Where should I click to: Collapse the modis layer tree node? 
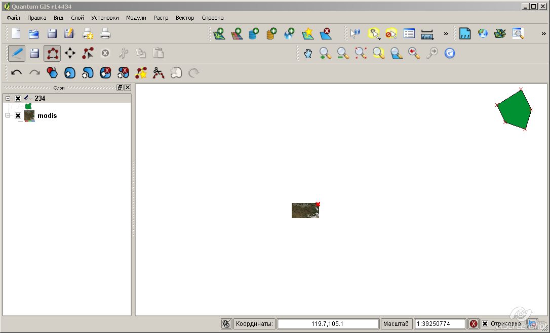[8, 115]
